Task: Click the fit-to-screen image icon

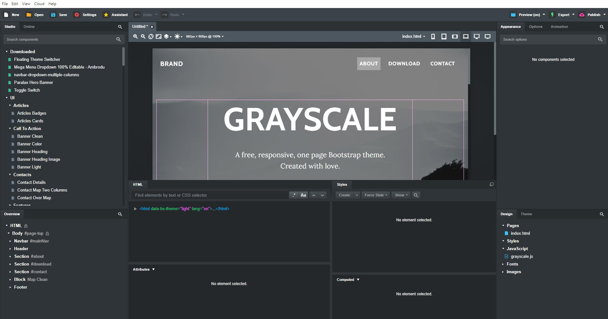Action: 159,37
